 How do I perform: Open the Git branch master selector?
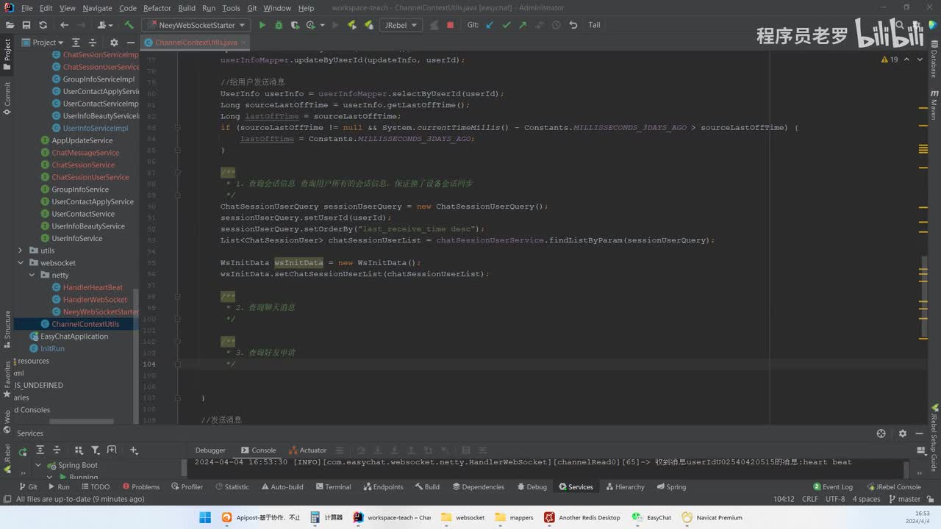[904, 499]
